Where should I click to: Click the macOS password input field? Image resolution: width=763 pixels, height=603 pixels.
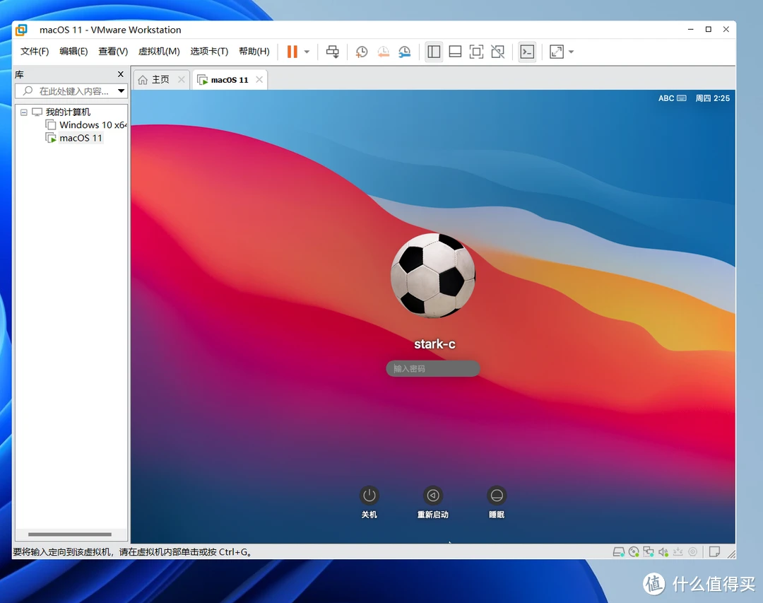click(x=432, y=368)
